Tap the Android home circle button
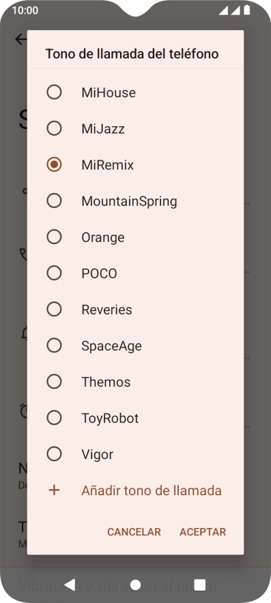This screenshot has width=271, height=603. [135, 585]
